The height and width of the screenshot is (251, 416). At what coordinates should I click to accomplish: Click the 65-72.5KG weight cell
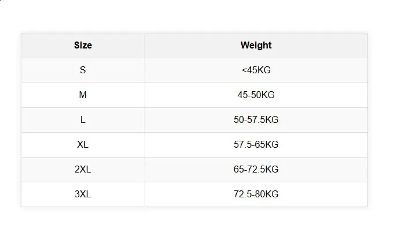pos(256,169)
